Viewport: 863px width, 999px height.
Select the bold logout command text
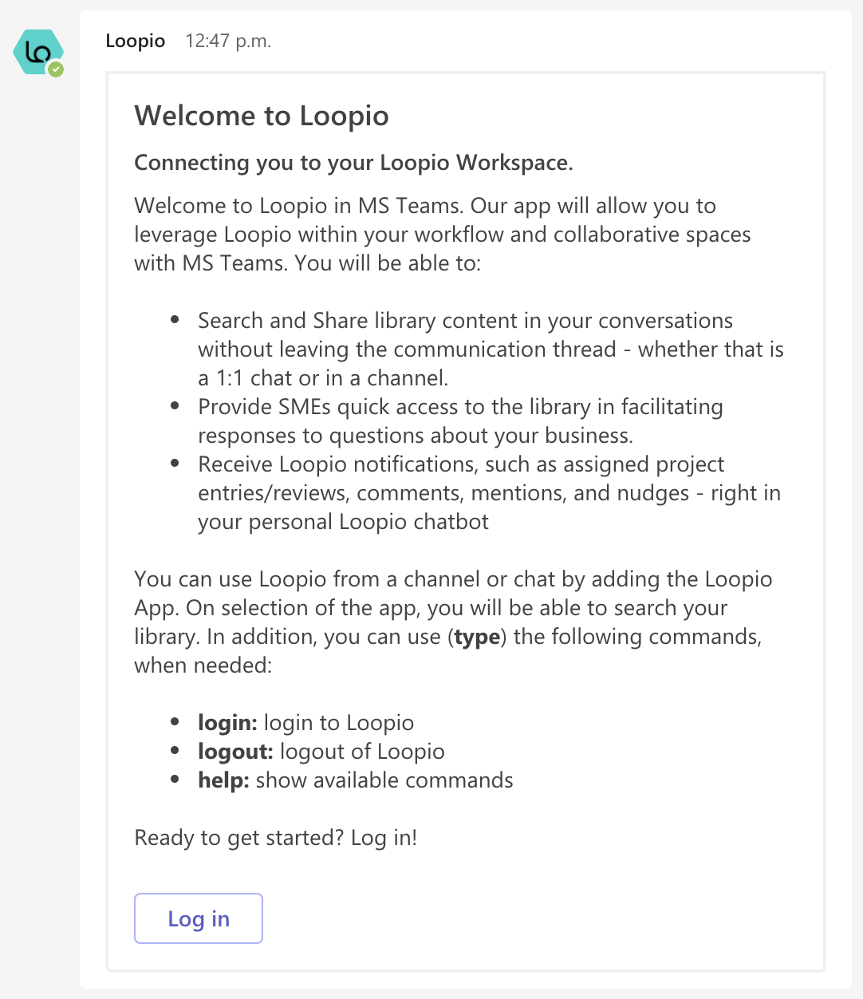click(x=234, y=751)
